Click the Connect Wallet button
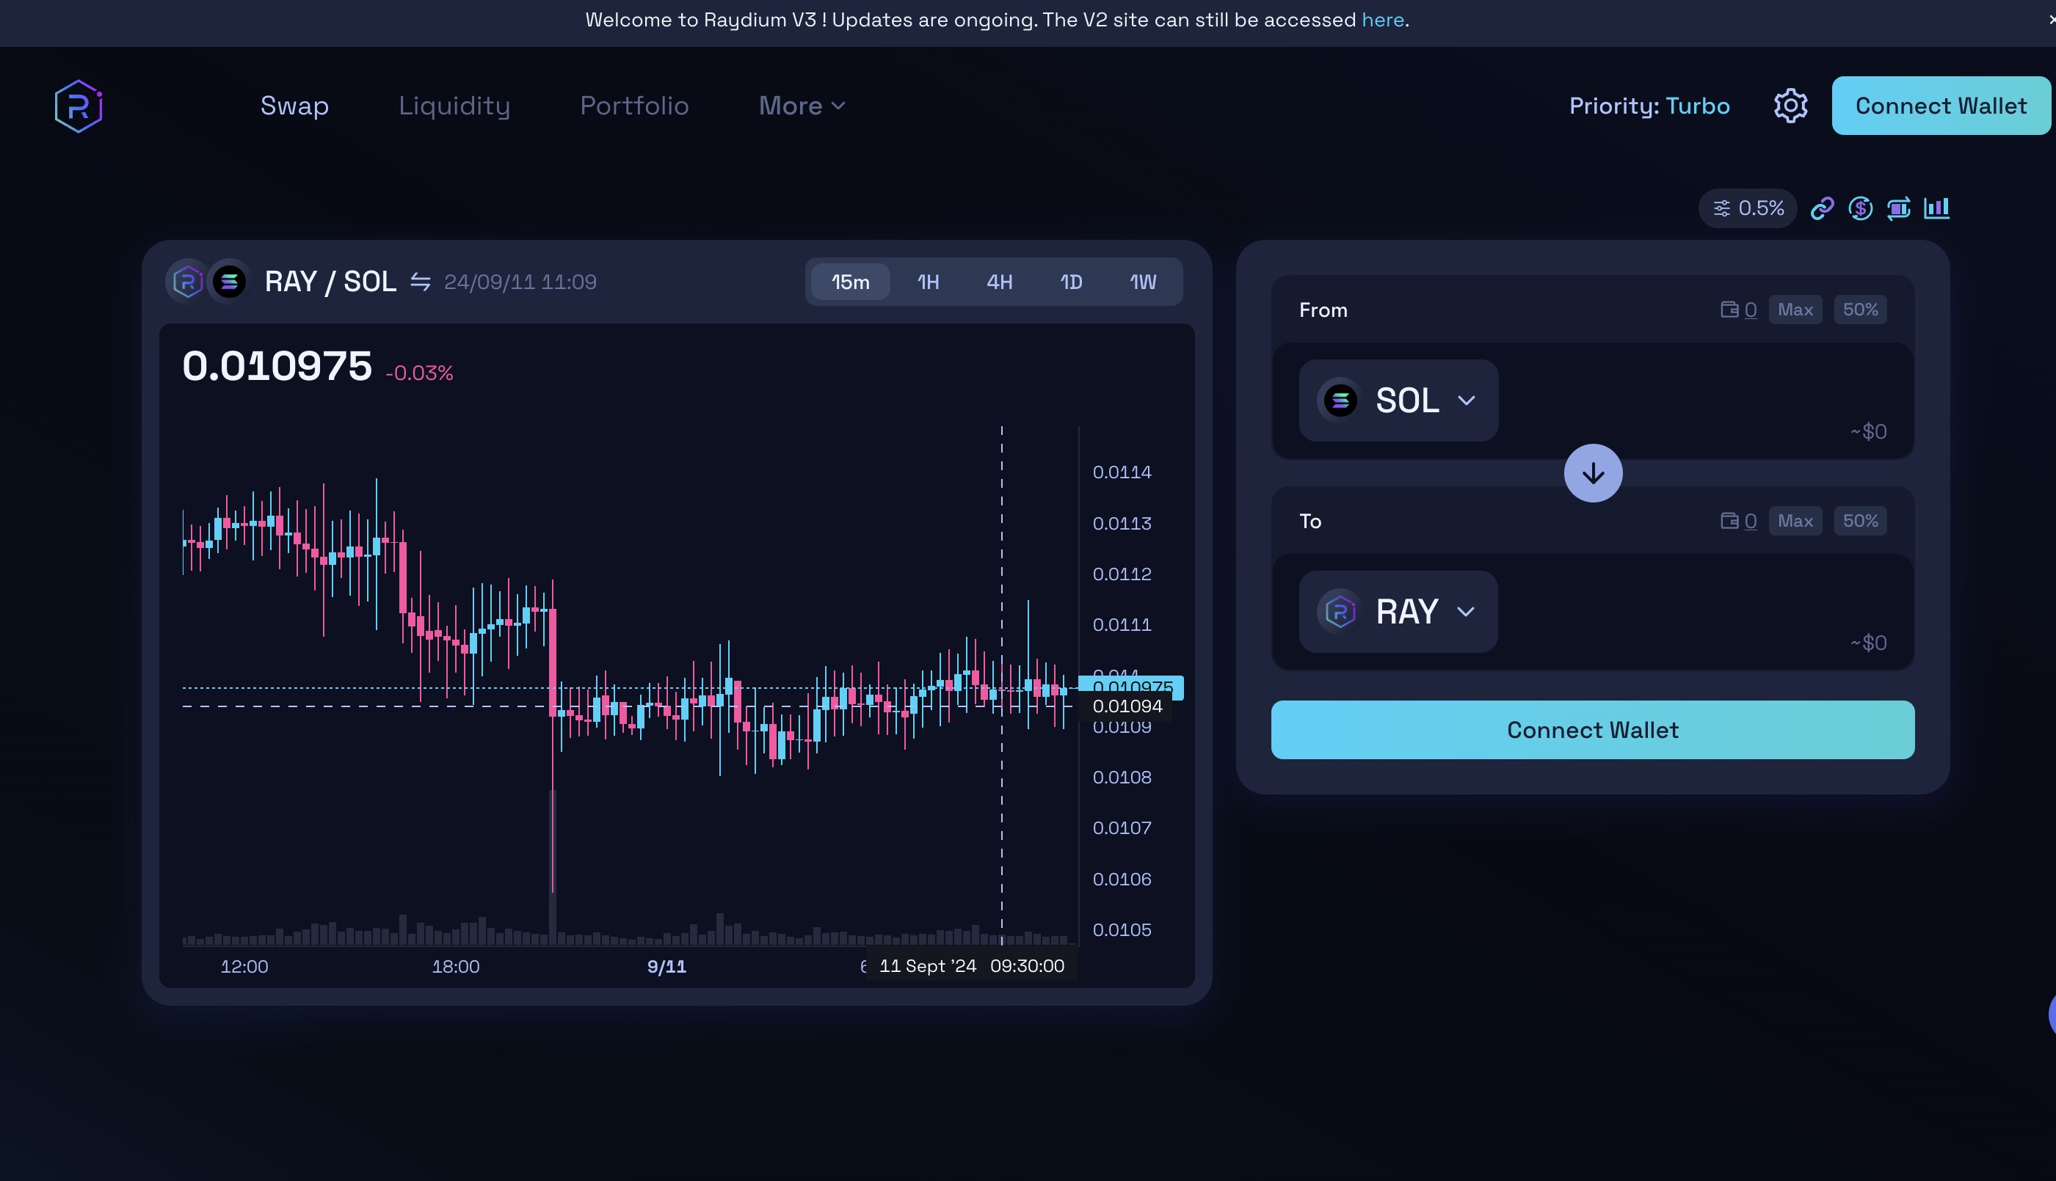Image resolution: width=2056 pixels, height=1181 pixels. coord(1941,106)
